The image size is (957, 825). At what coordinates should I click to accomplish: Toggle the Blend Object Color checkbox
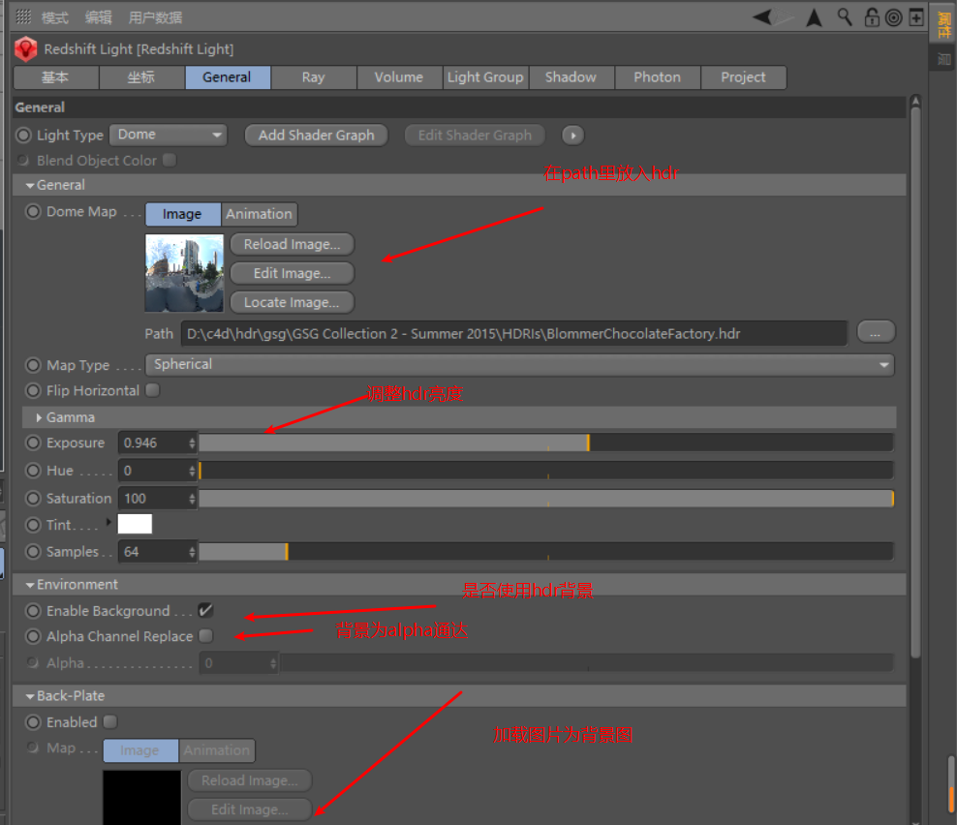(170, 160)
